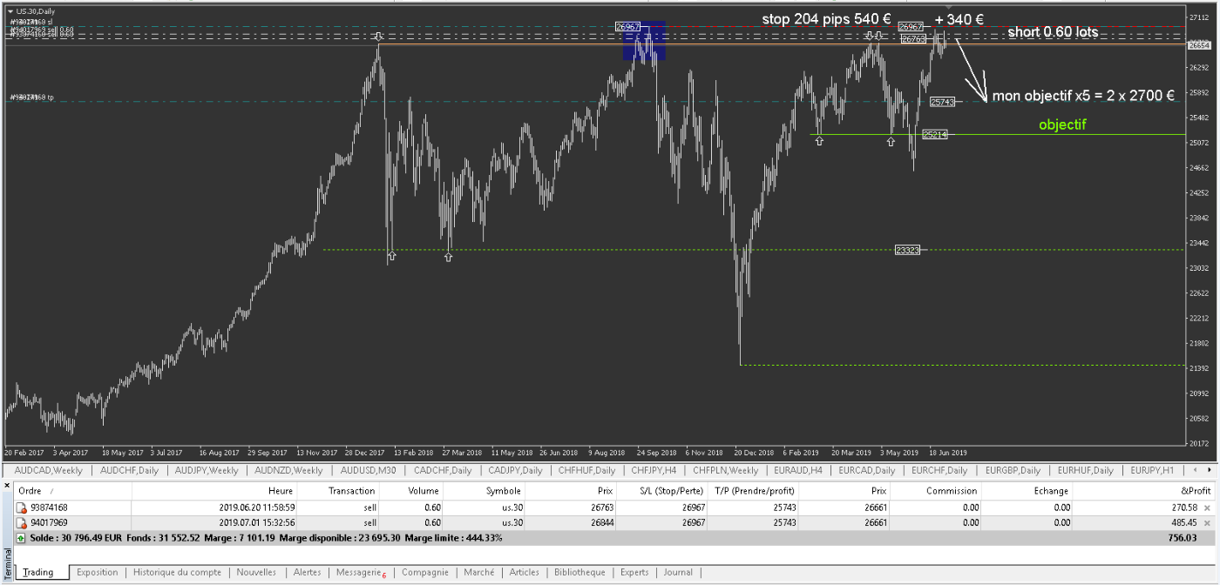Click the balance icon on the Solde row
Image resolution: width=1220 pixels, height=585 pixels.
point(22,538)
